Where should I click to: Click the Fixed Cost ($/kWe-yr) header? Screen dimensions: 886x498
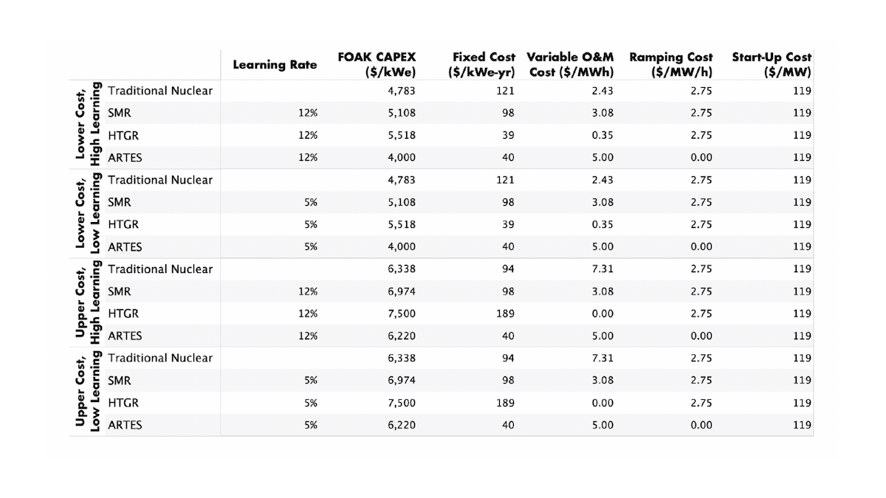[x=481, y=64]
